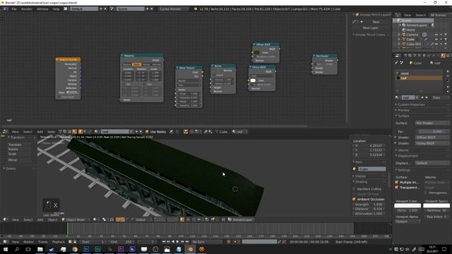Click the node editor pin icon
Image resolution: width=452 pixels, height=254 pixels.
(x=171, y=132)
